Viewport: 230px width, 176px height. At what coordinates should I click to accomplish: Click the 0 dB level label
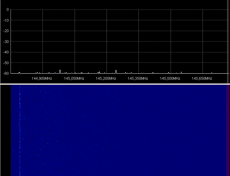pyautogui.click(x=7, y=9)
